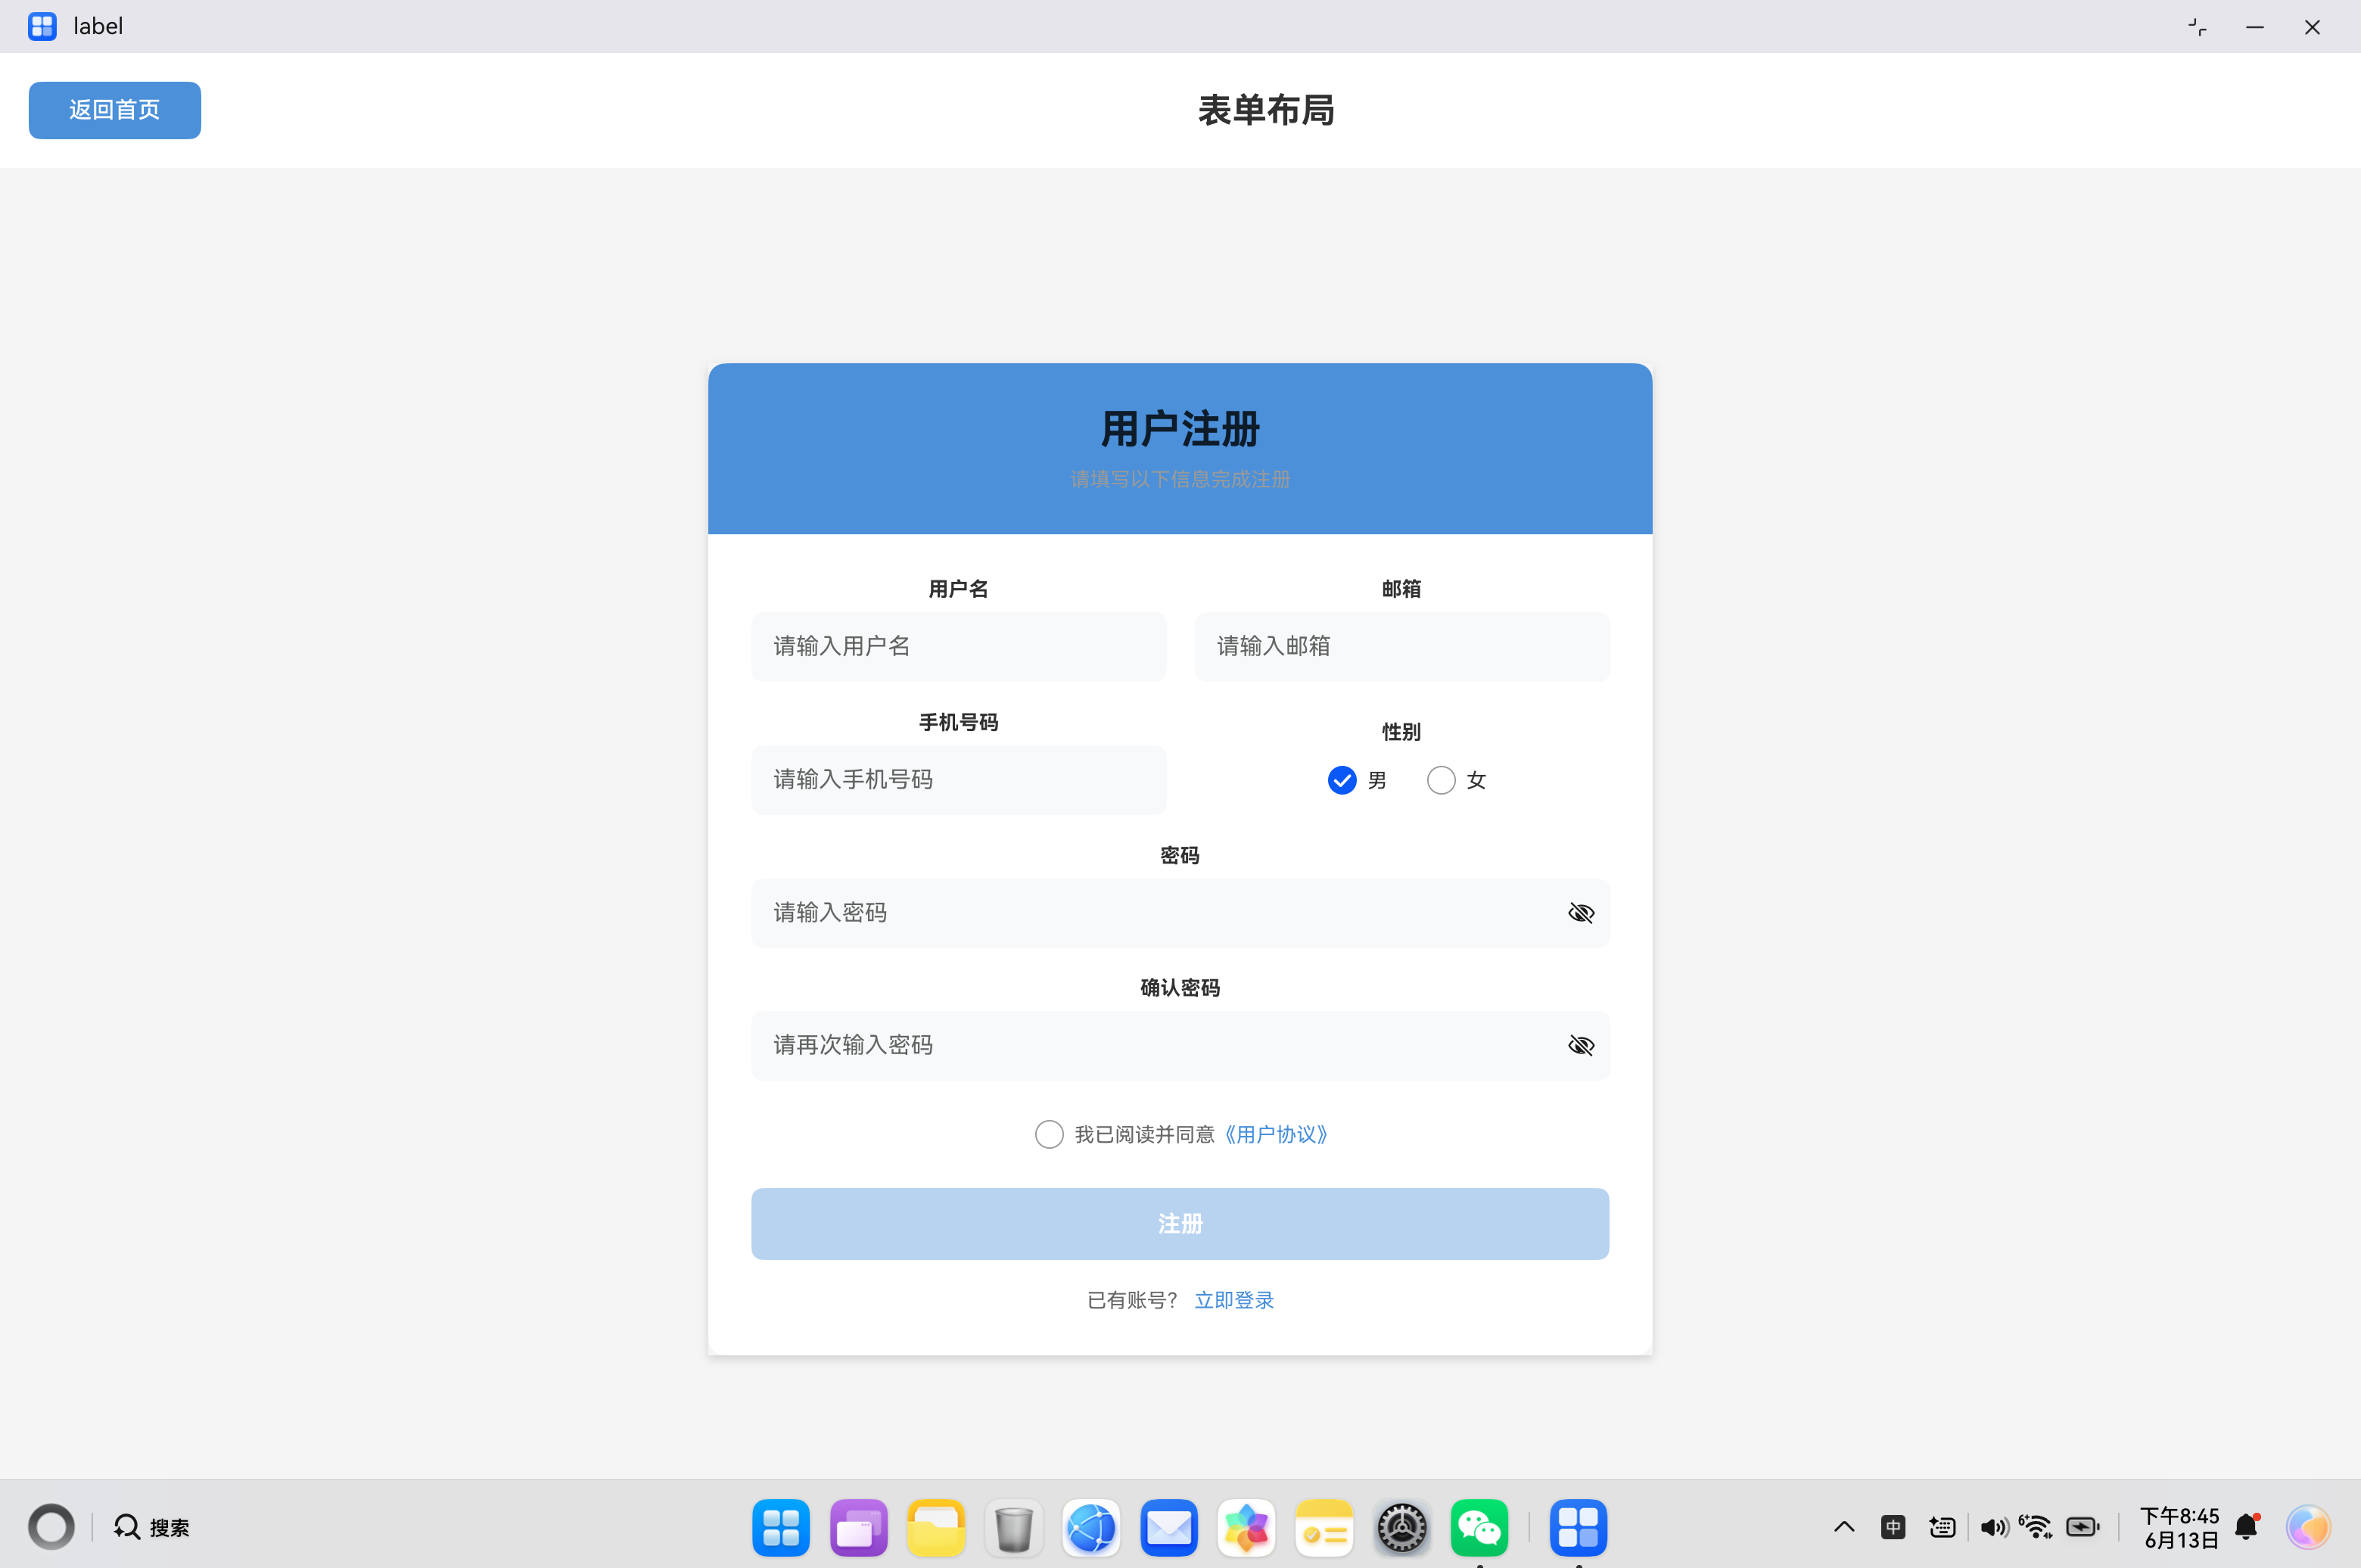Expand the system tray up-arrow chevron
The width and height of the screenshot is (2361, 1568).
(x=1844, y=1527)
